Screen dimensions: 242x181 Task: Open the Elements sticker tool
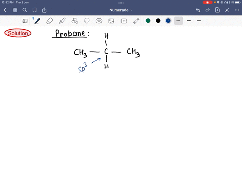[x=99, y=21]
